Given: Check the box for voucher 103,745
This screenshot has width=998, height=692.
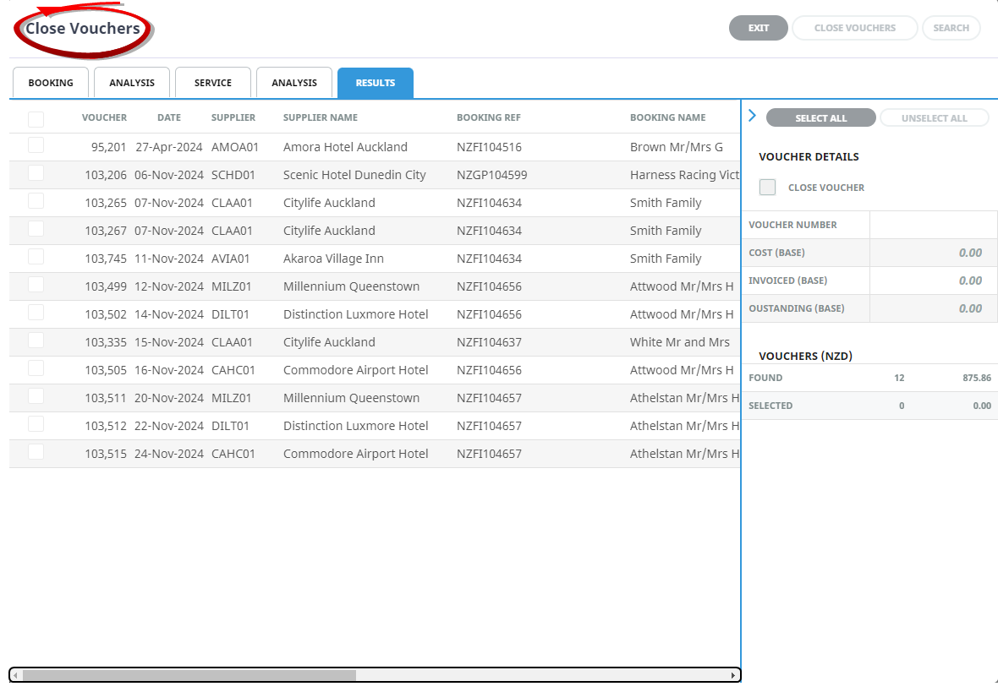Looking at the screenshot, I should click(36, 256).
